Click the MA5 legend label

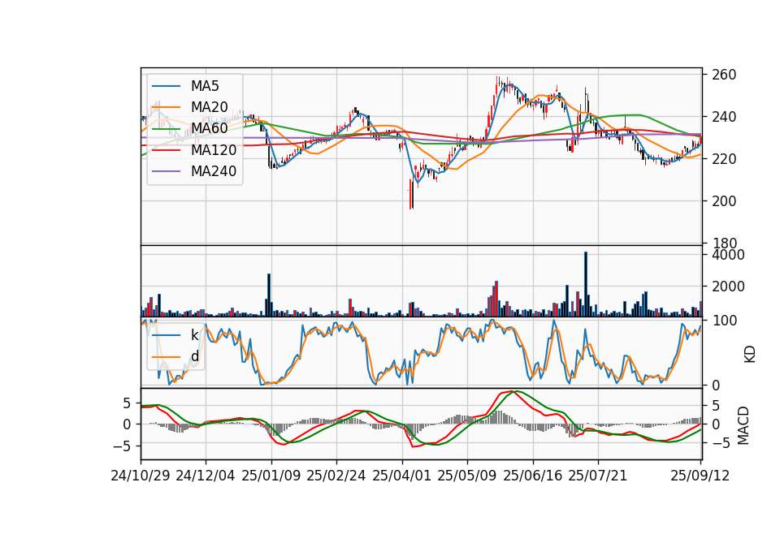(205, 86)
